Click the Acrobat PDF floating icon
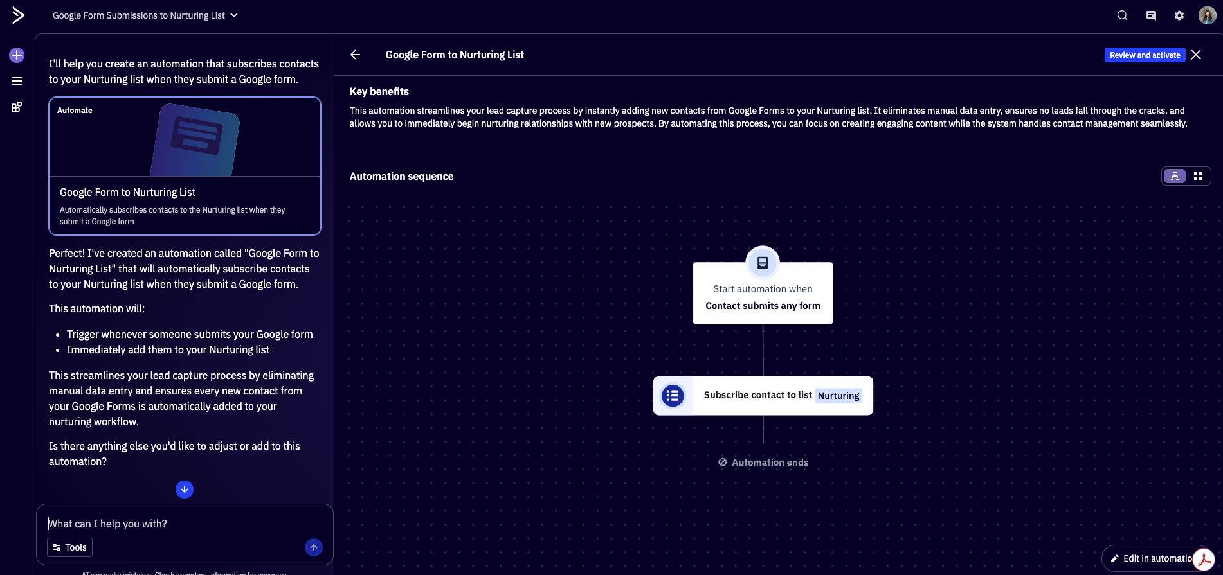 1204,560
